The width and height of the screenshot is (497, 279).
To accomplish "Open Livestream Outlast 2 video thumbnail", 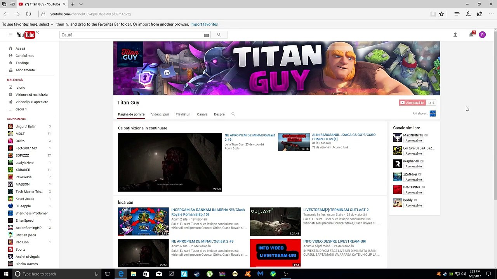I will (x=275, y=222).
